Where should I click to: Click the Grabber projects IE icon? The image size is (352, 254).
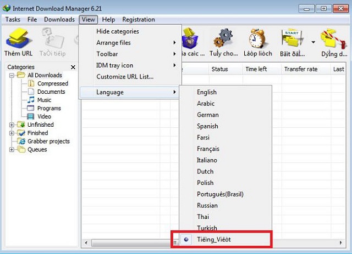tap(21, 141)
